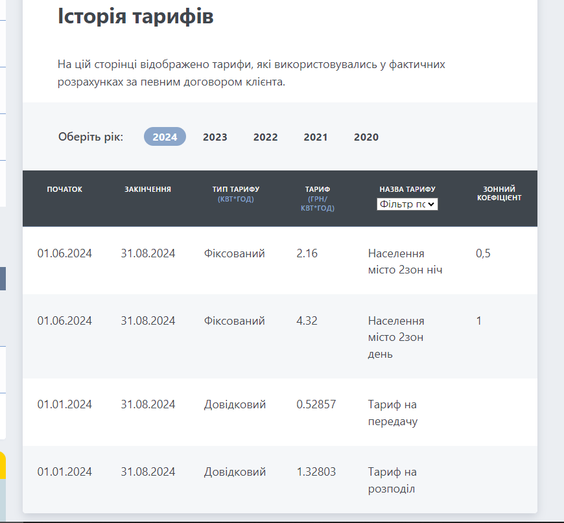Click tariff value 4.32
Viewport: 564px width, 523px height.
(307, 321)
